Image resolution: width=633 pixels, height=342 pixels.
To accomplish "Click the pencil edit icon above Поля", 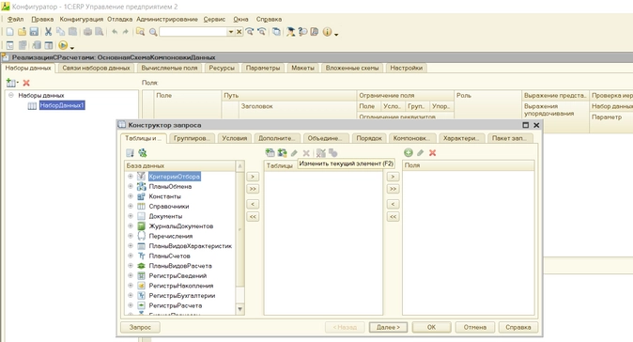I will pos(420,152).
